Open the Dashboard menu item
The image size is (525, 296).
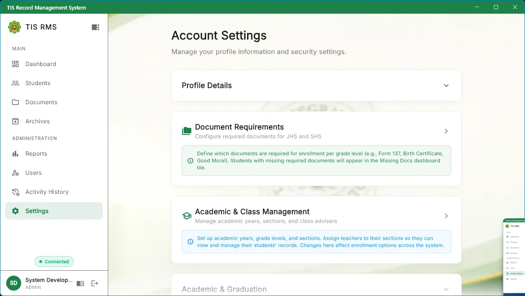pos(54,64)
